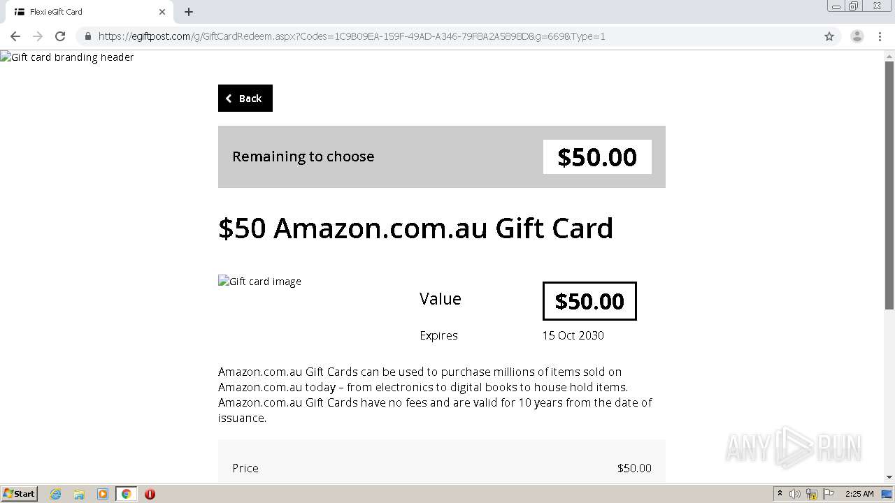Bookmark this page using the star icon

tap(829, 36)
